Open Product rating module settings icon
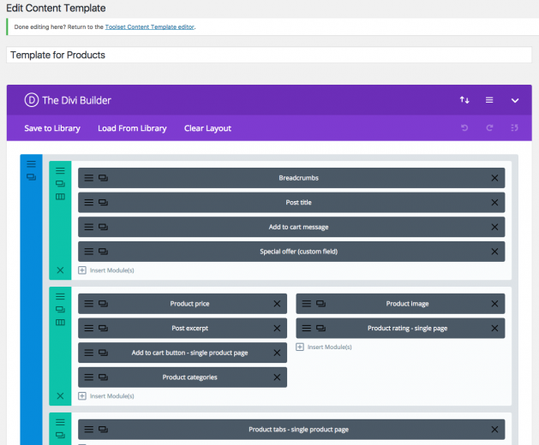The width and height of the screenshot is (539, 445). tap(306, 328)
